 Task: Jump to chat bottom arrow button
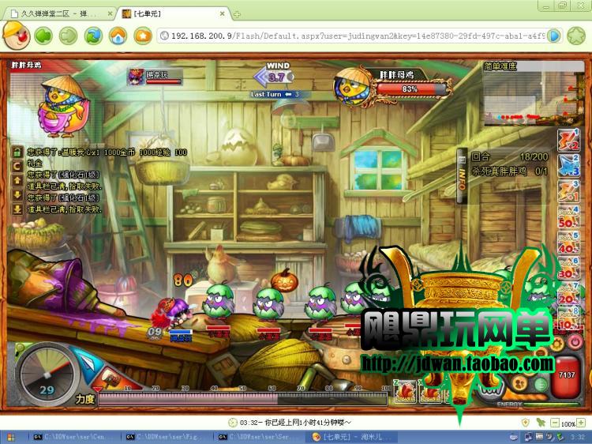tap(17, 209)
